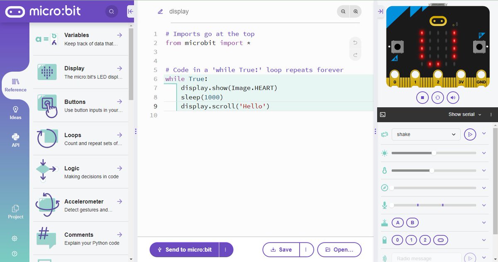Collapse the simulator panel
The width and height of the screenshot is (498, 262).
[381, 12]
